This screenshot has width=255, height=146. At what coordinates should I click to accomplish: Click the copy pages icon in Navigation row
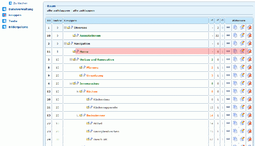click(x=235, y=43)
